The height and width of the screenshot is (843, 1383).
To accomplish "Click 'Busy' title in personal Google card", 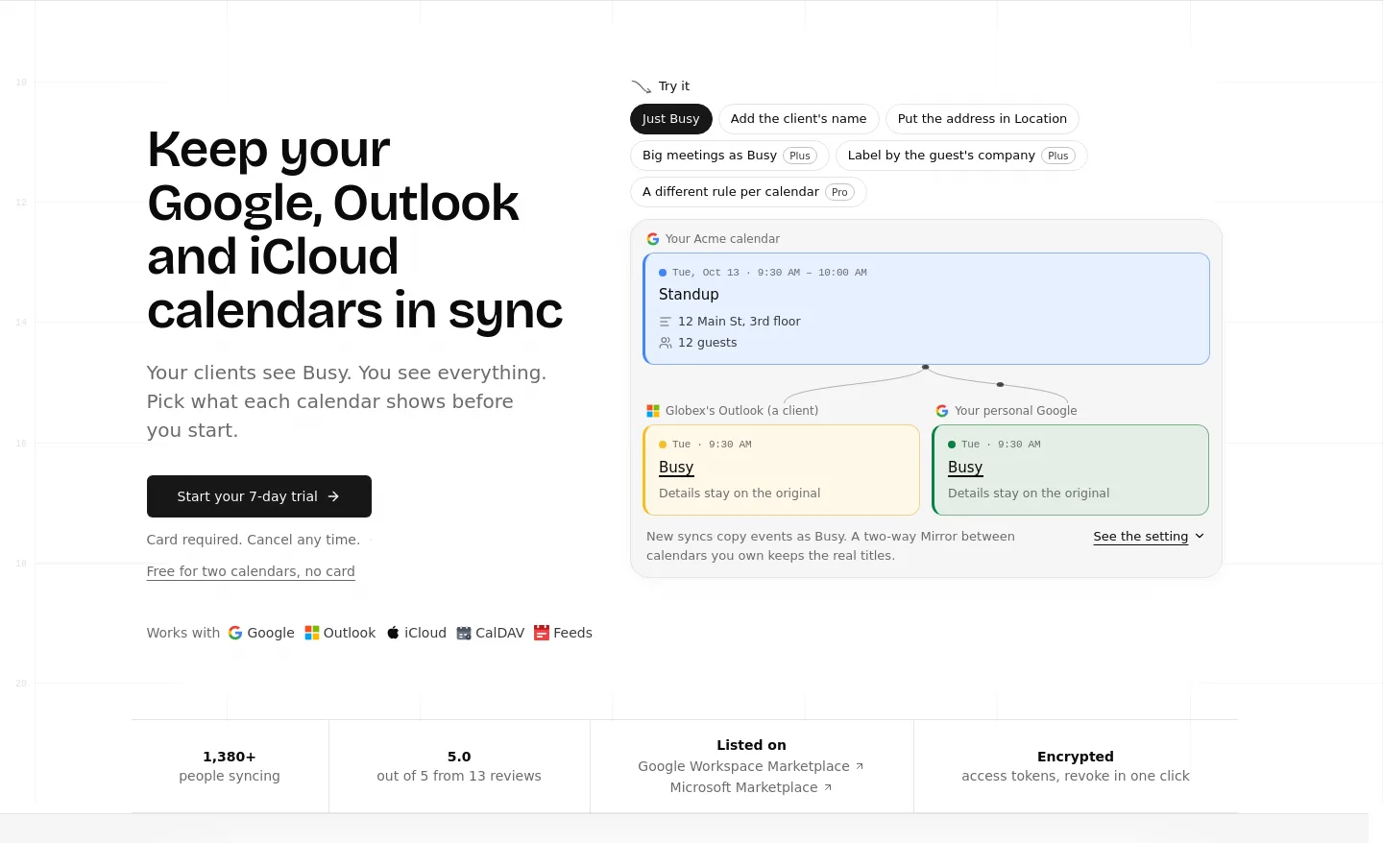I will (965, 467).
